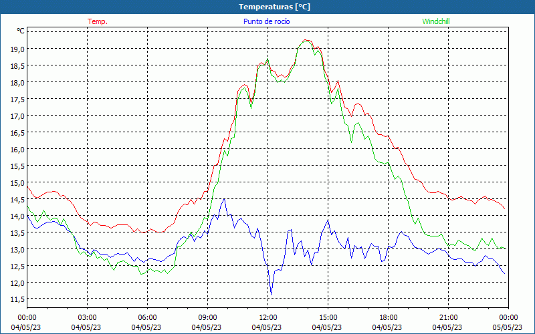Click the 18:00 time axis label
This screenshot has width=535, height=334.
click(x=389, y=318)
